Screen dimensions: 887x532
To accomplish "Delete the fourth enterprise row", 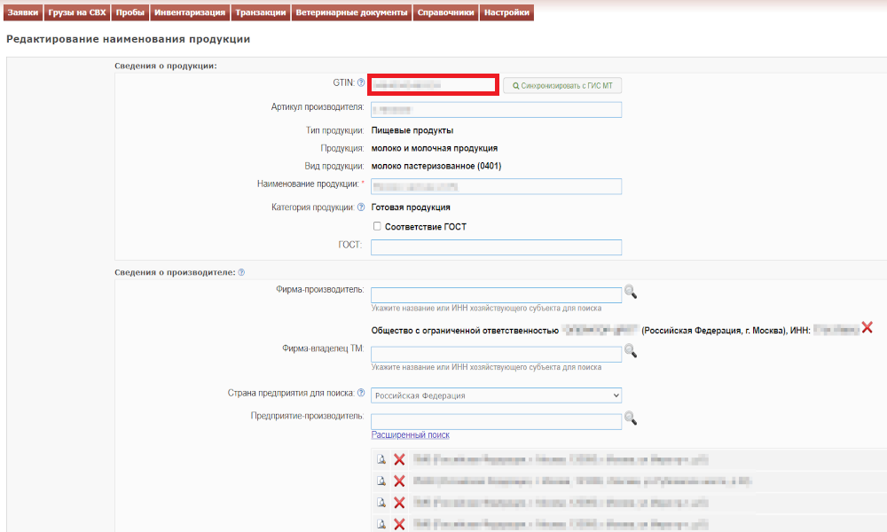I will pos(399,524).
